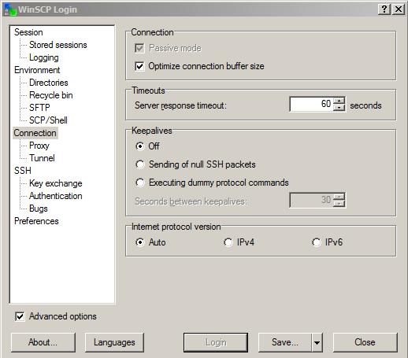The height and width of the screenshot is (358, 408).
Task: Open the Save button dropdown arrow
Action: point(317,342)
